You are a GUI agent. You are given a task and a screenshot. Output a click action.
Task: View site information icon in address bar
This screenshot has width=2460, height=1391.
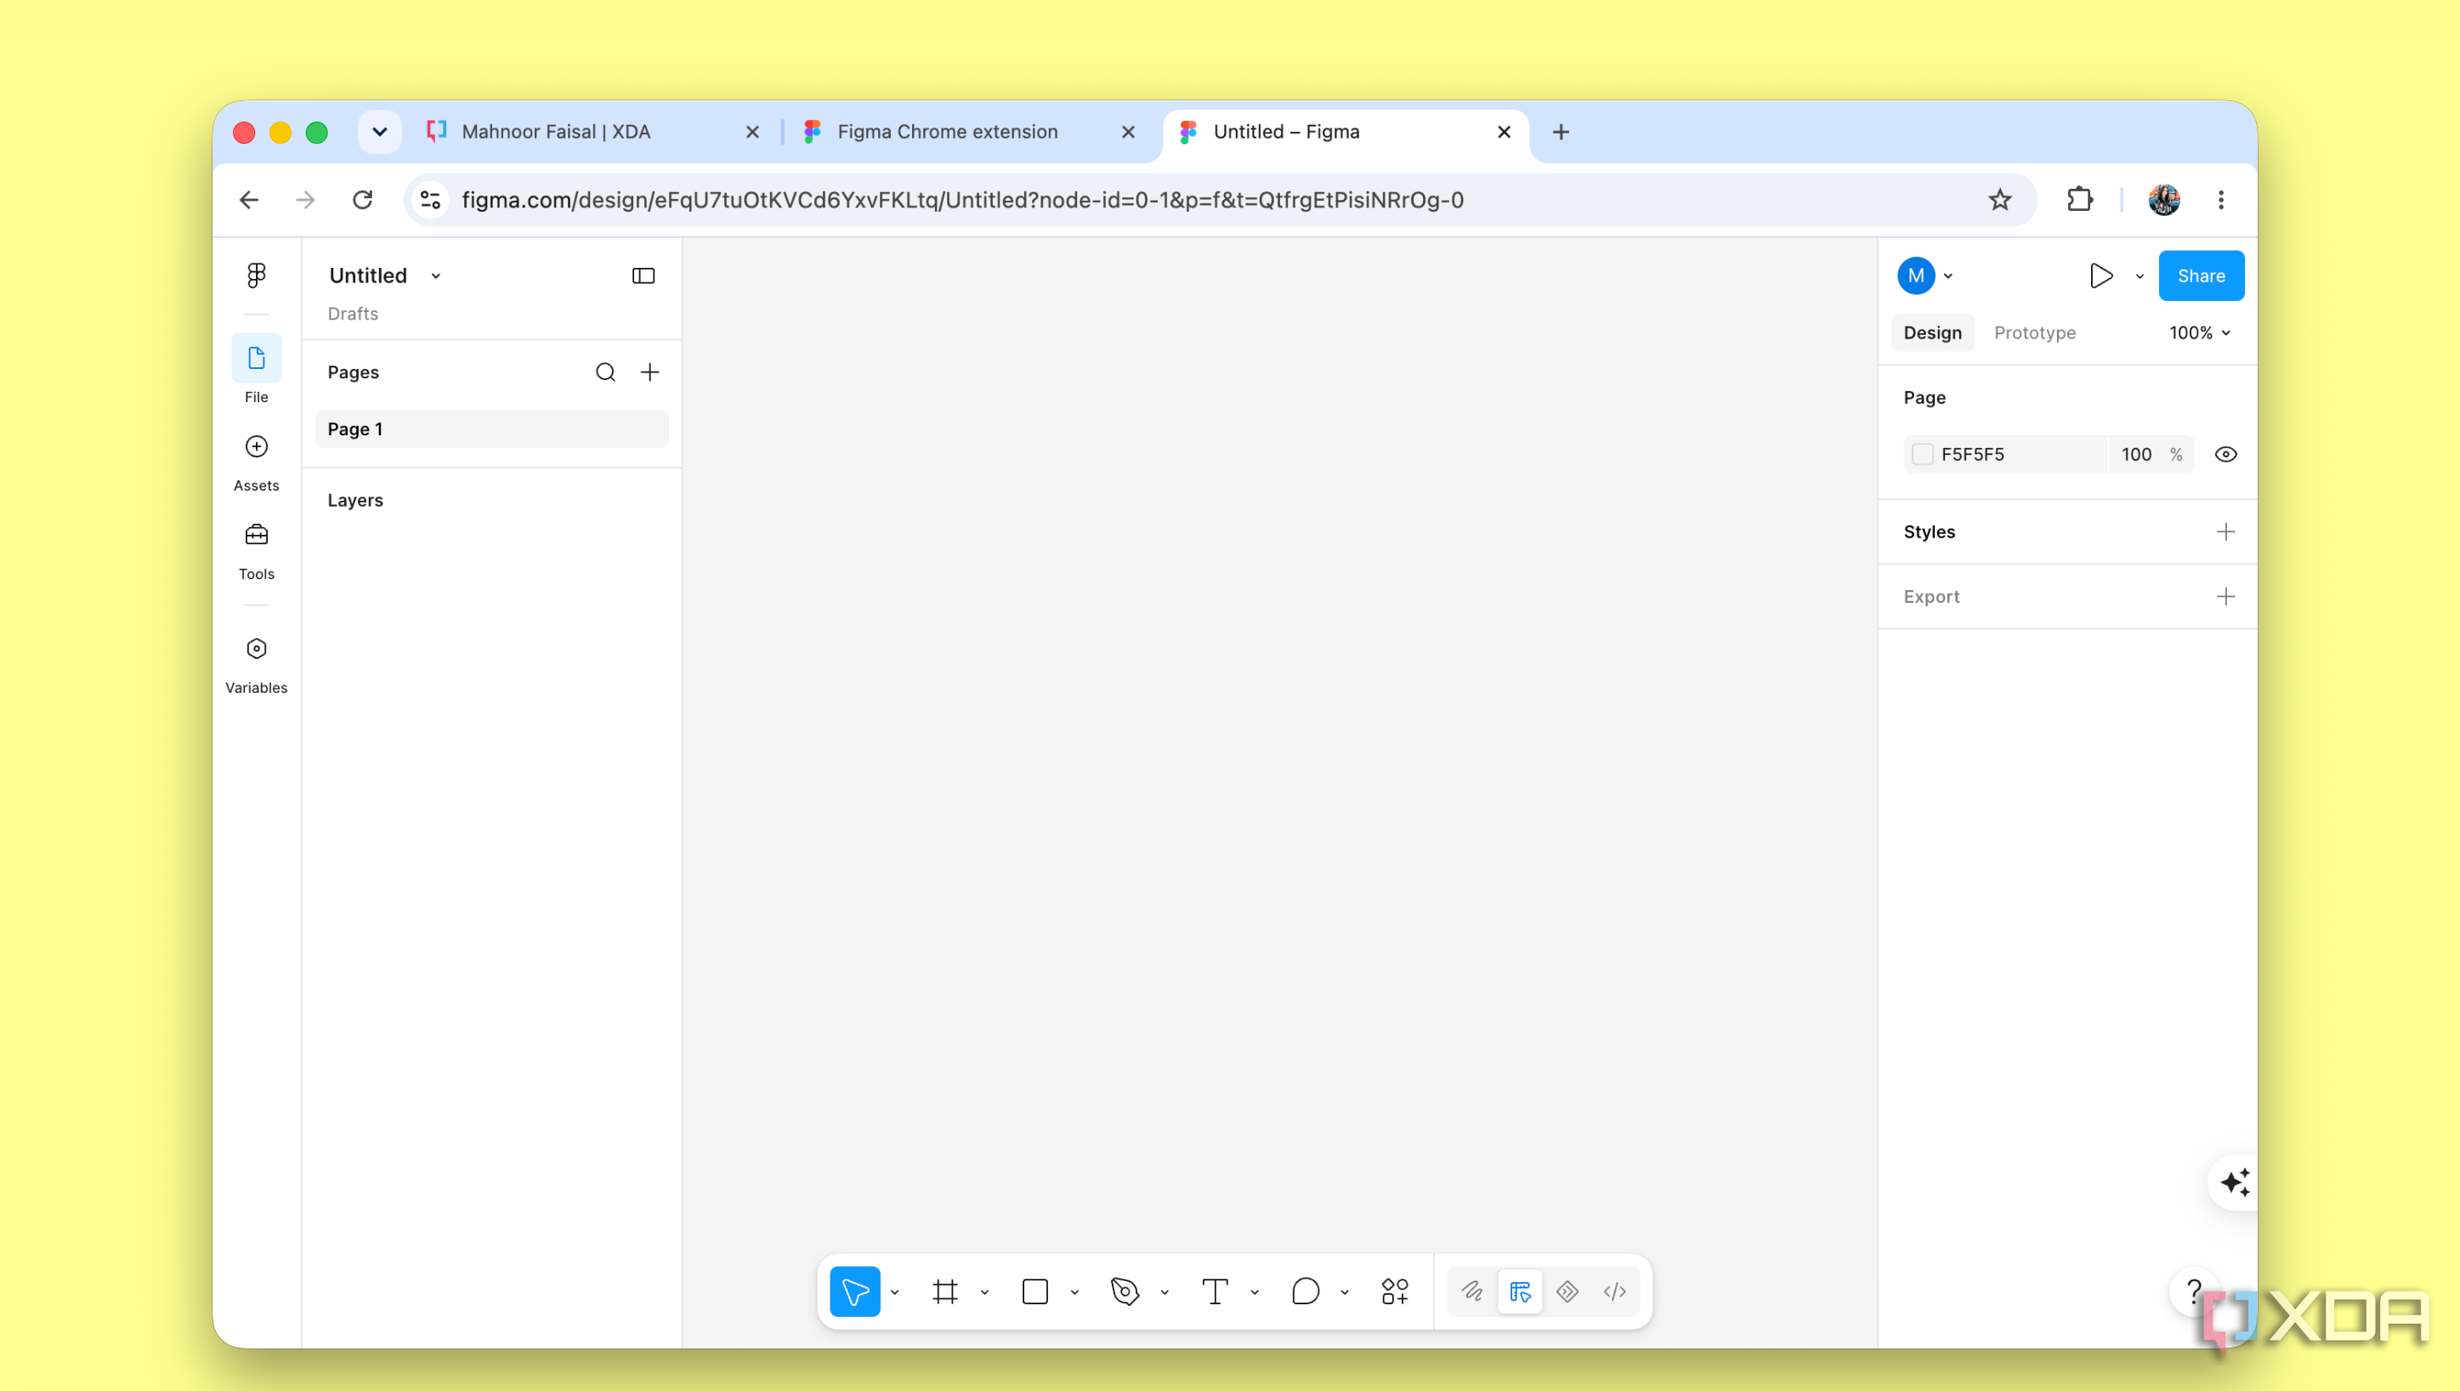[430, 200]
